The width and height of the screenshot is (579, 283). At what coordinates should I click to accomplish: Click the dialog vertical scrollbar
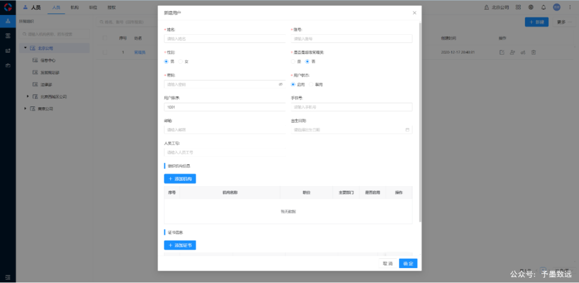pos(420,121)
